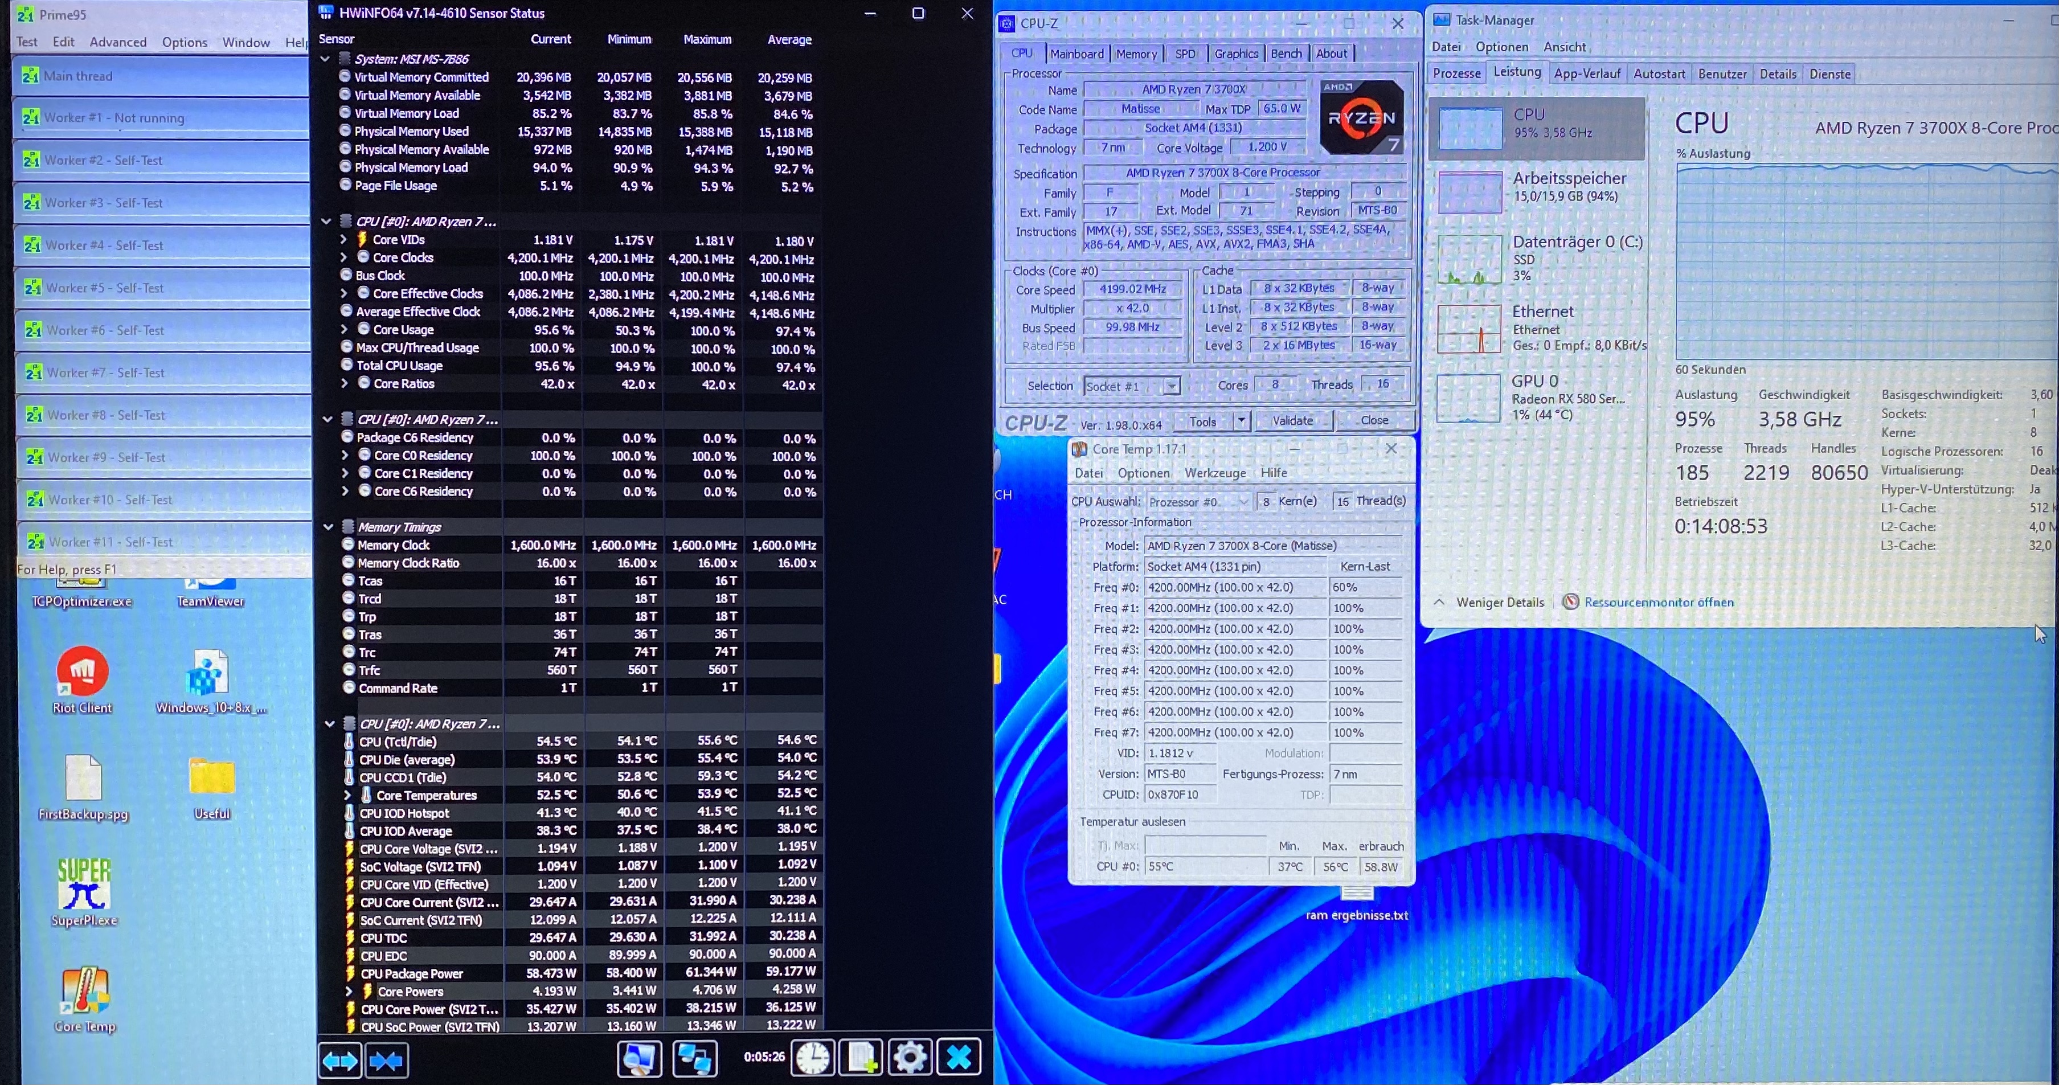
Task: Open the Ressourcenmonitor öffnen link
Action: 1658,602
